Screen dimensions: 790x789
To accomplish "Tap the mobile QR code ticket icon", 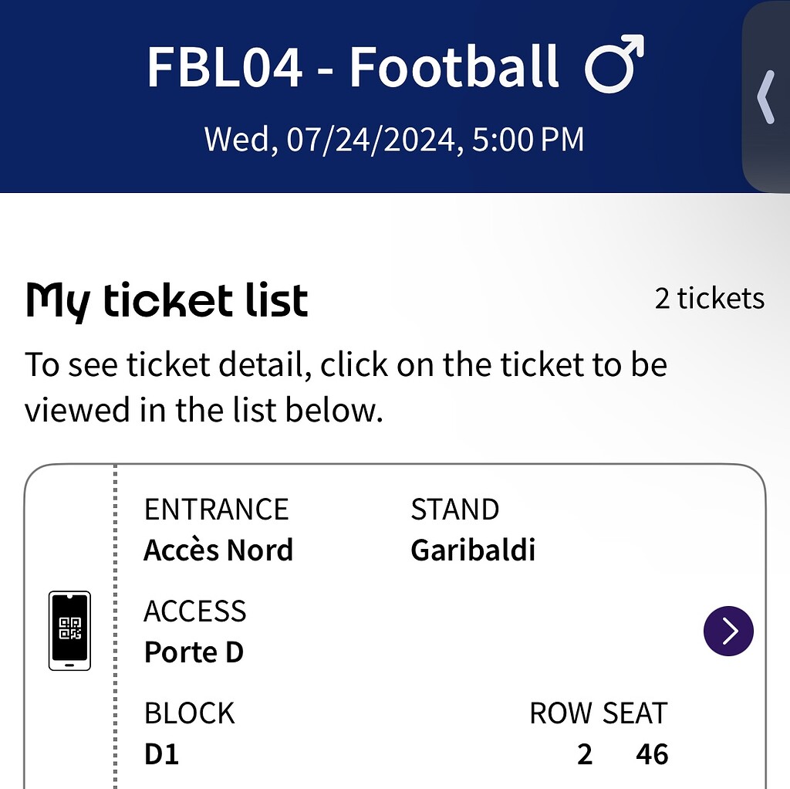I will 69,630.
